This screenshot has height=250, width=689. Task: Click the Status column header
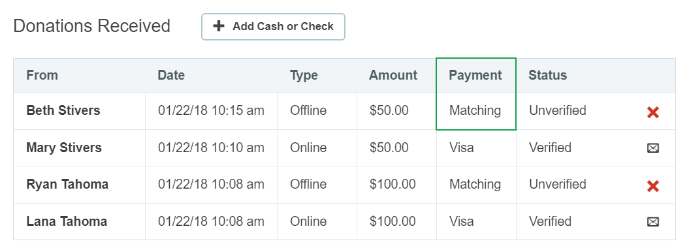548,75
